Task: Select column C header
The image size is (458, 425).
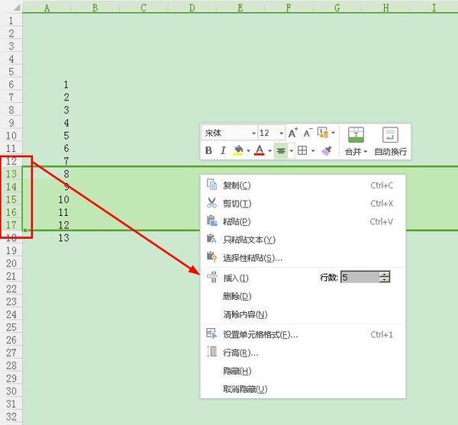Action: click(144, 8)
